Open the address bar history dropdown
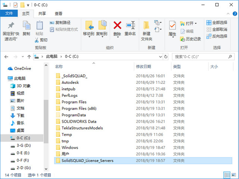Image resolution: width=239 pixels, height=179 pixels. [160, 57]
